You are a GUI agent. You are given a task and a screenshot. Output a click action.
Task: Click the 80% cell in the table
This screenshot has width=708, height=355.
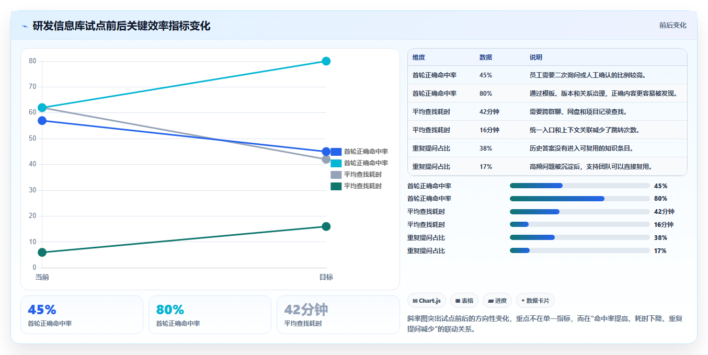coord(486,94)
